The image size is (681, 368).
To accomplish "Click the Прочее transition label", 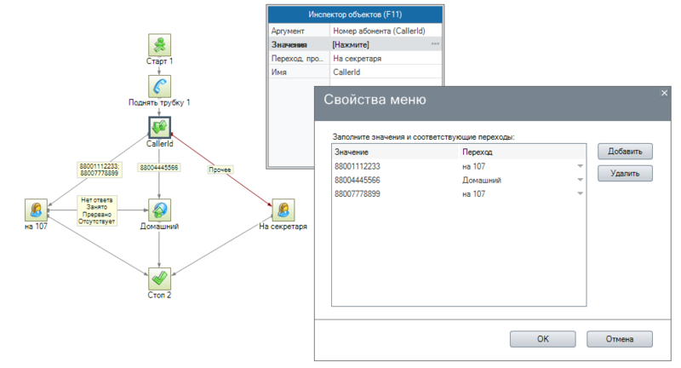I will [x=220, y=169].
